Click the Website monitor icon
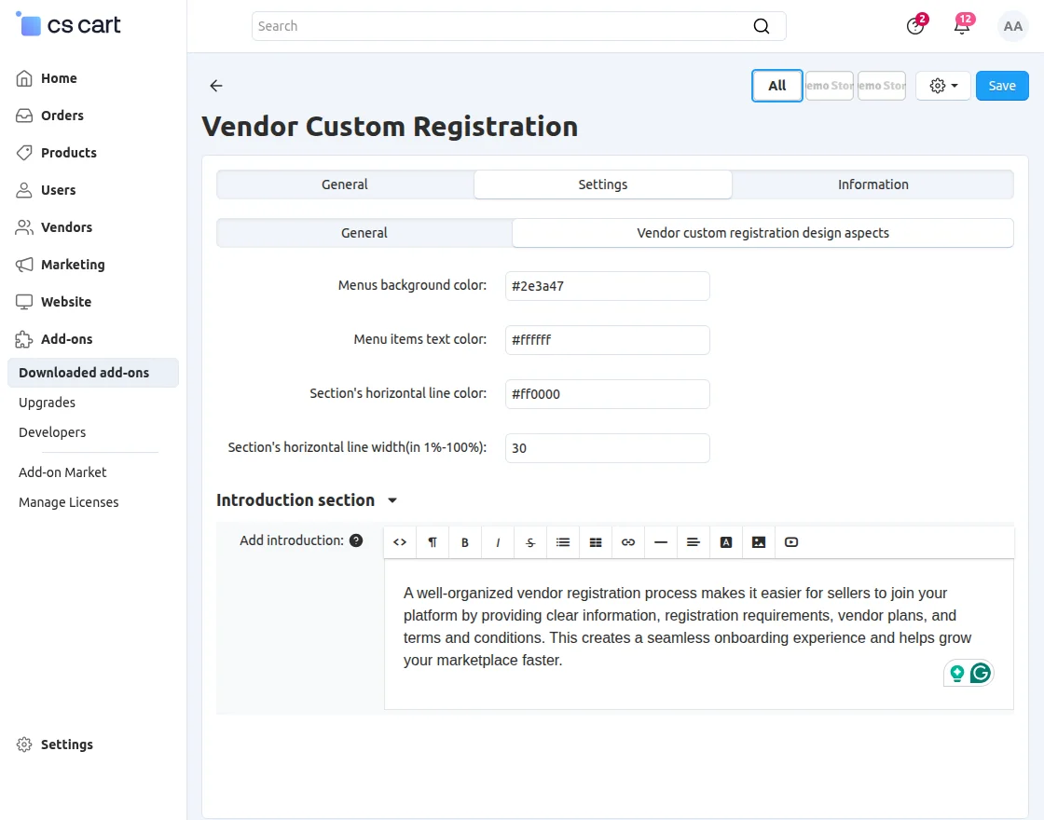 coord(24,302)
